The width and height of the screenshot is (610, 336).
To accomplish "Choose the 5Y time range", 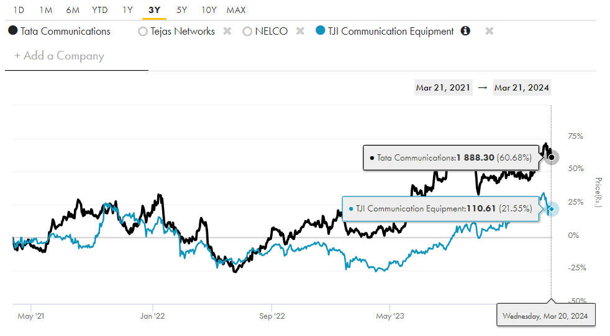I will [181, 10].
